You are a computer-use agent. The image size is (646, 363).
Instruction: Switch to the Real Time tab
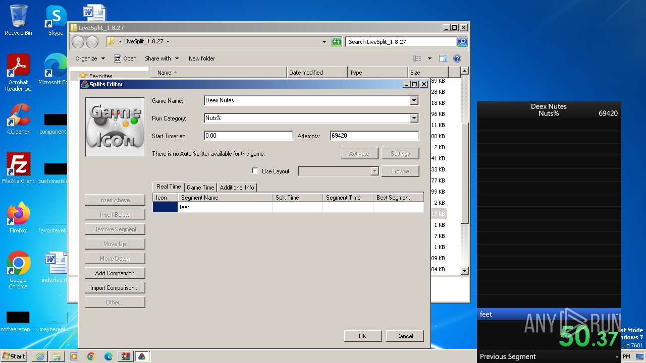tap(169, 187)
